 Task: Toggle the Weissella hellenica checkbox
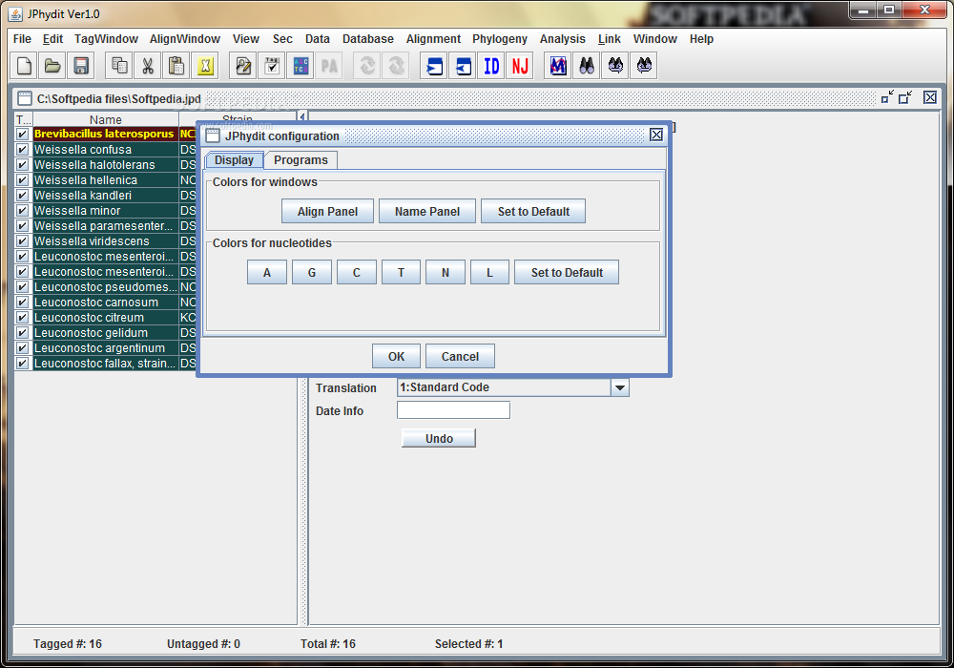pyautogui.click(x=23, y=179)
